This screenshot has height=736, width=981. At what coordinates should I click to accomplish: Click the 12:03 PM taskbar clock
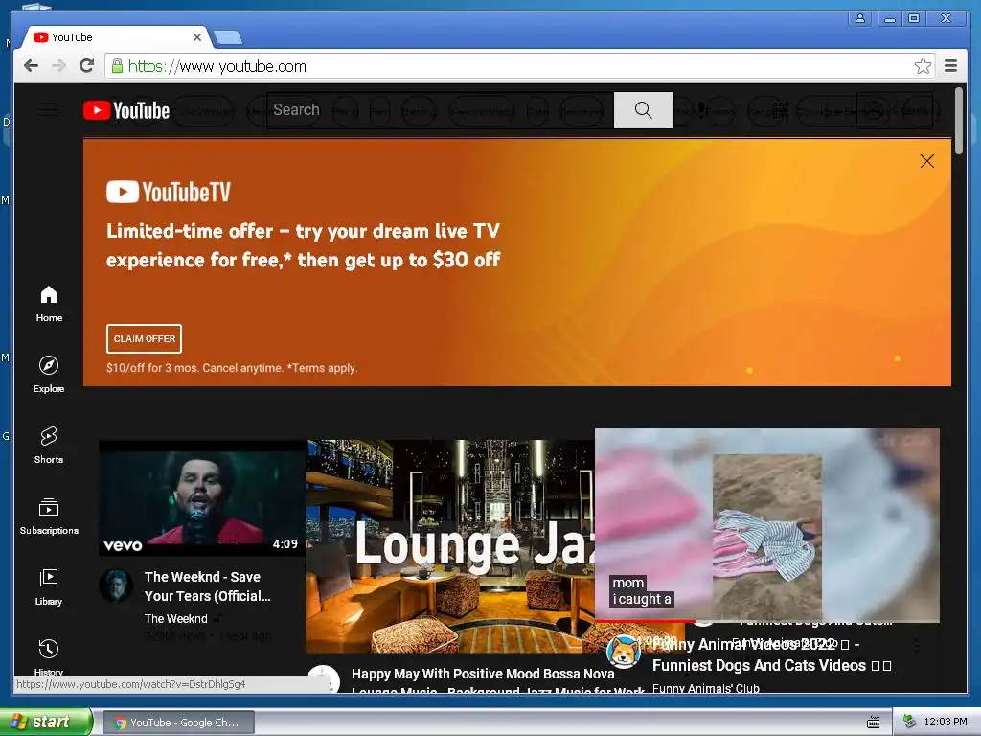coord(946,722)
